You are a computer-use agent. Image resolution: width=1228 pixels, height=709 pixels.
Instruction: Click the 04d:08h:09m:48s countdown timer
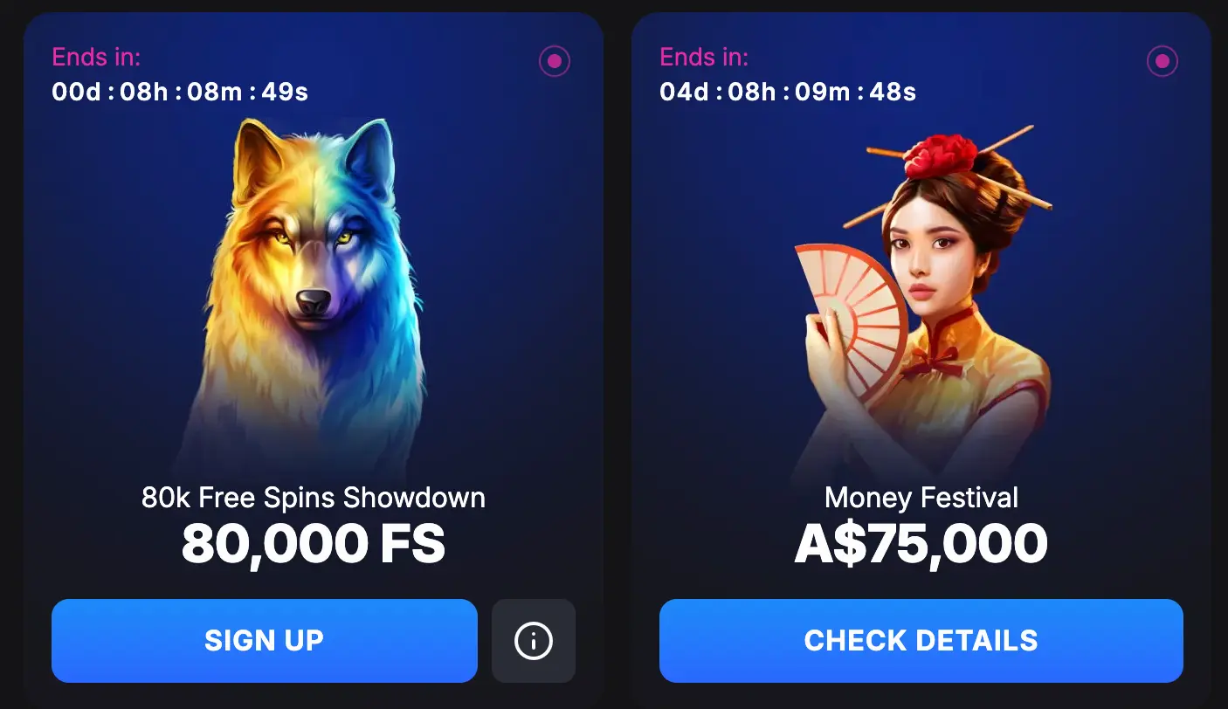coord(788,92)
